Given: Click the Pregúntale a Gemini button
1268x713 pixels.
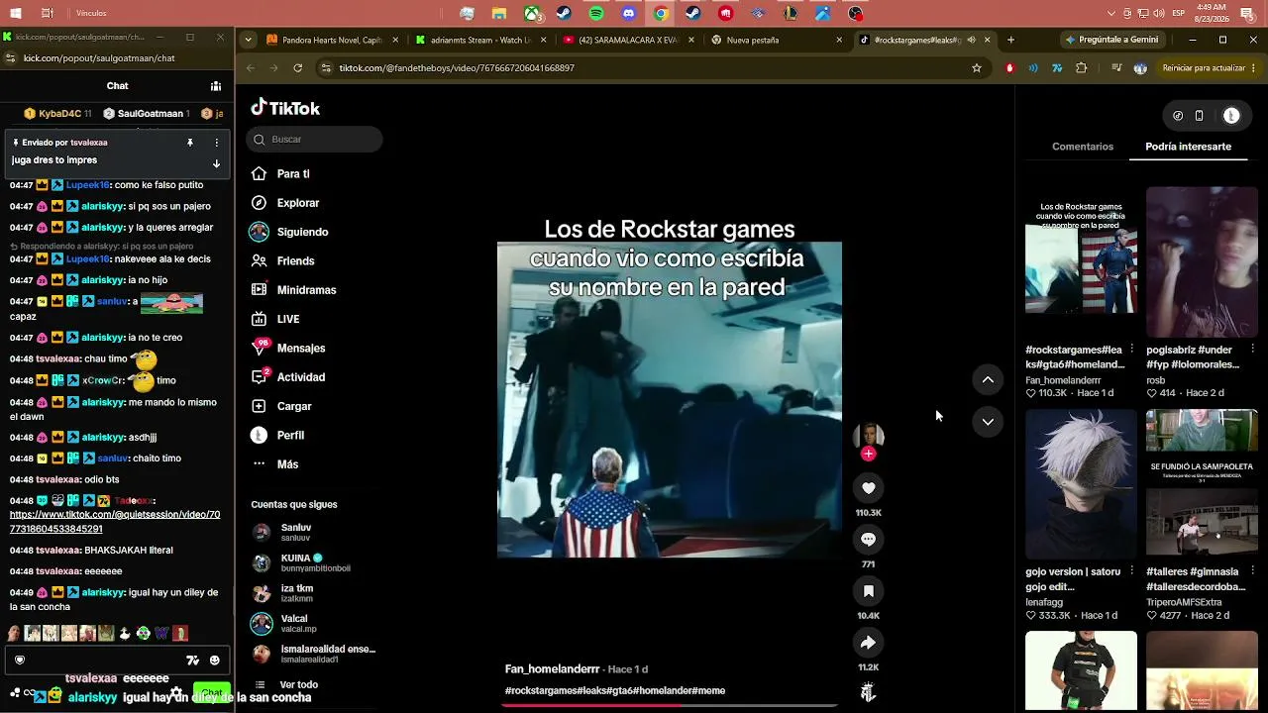Looking at the screenshot, I should point(1112,41).
